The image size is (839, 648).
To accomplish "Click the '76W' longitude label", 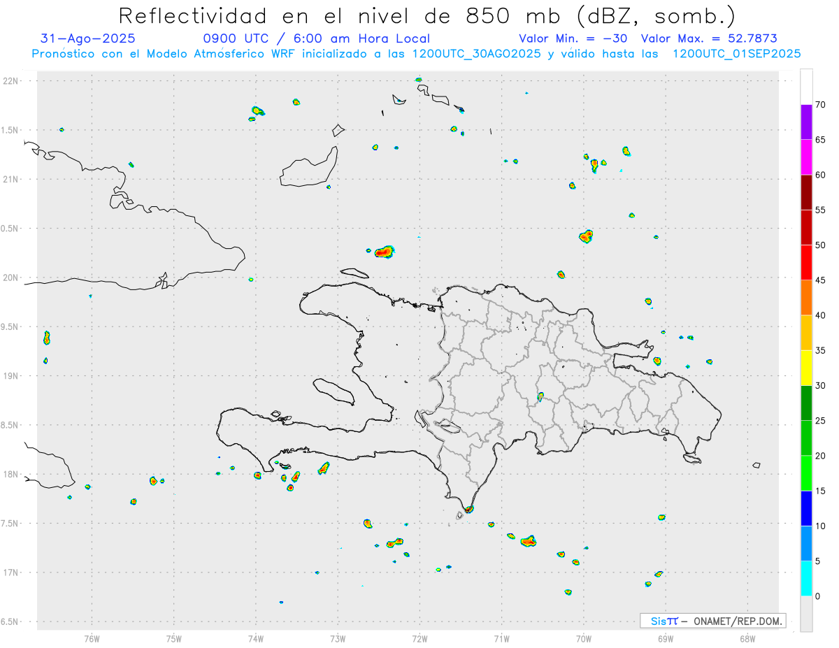I will [x=92, y=639].
